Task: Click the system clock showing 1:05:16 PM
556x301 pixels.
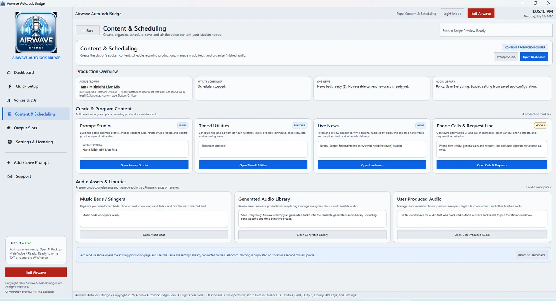Action: click(542, 11)
